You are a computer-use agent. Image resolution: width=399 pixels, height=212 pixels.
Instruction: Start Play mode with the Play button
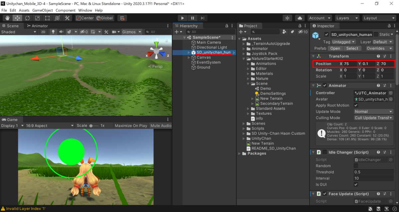click(183, 18)
